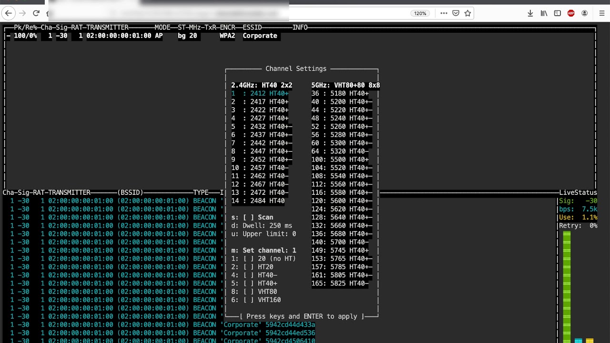610x343 pixels.
Task: Select the Corporate AP row ESSID
Action: [260, 36]
